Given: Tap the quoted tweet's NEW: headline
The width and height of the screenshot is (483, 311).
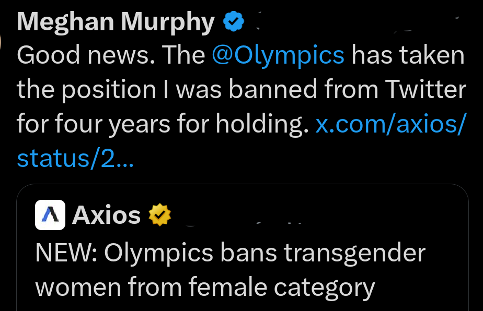Looking at the screenshot, I should coord(230,253).
